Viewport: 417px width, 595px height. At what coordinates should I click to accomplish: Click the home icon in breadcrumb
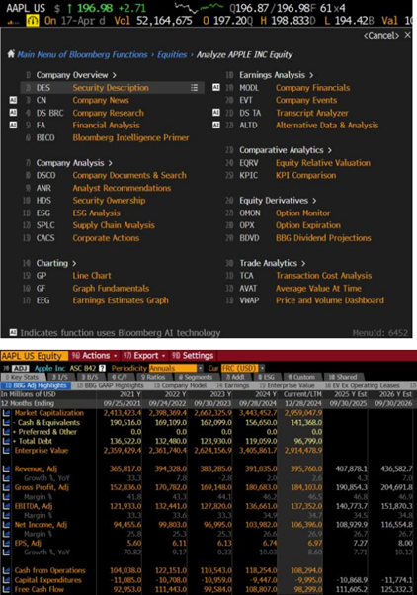(11, 54)
